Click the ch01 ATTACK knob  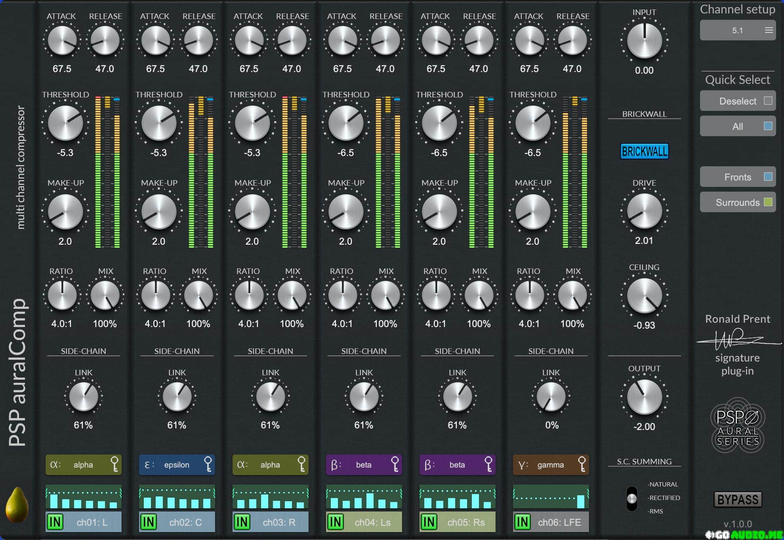(x=62, y=40)
